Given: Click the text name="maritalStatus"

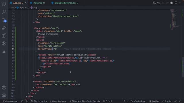Looking at the screenshot, I should point(50,46).
